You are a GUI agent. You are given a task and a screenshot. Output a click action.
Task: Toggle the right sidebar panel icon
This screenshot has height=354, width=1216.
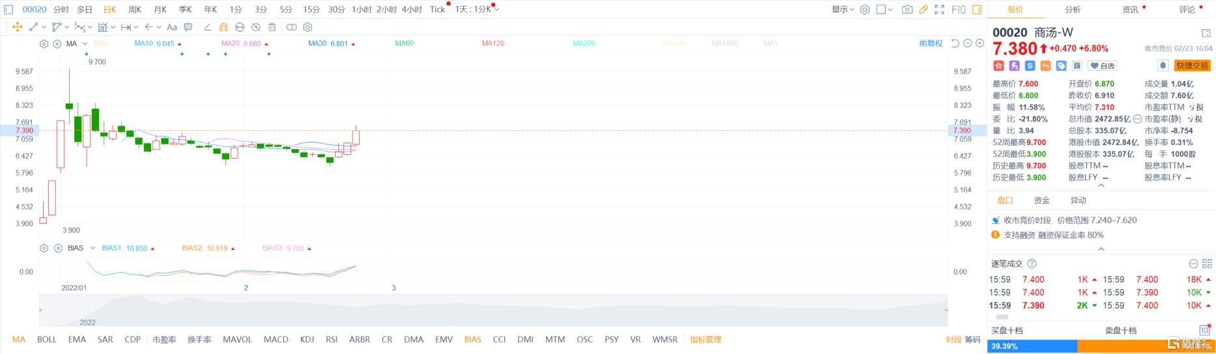[x=977, y=9]
